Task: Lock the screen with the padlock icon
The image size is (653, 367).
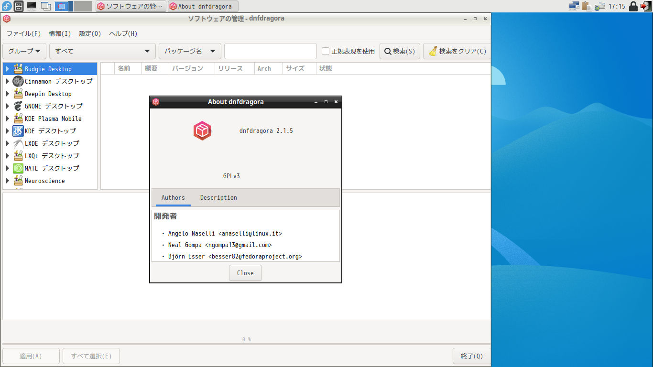Action: click(633, 6)
